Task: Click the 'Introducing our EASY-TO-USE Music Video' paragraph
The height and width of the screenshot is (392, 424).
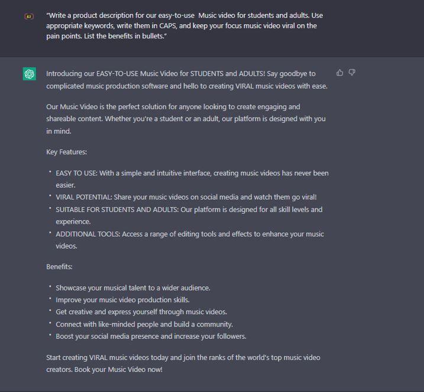Action: [x=187, y=80]
